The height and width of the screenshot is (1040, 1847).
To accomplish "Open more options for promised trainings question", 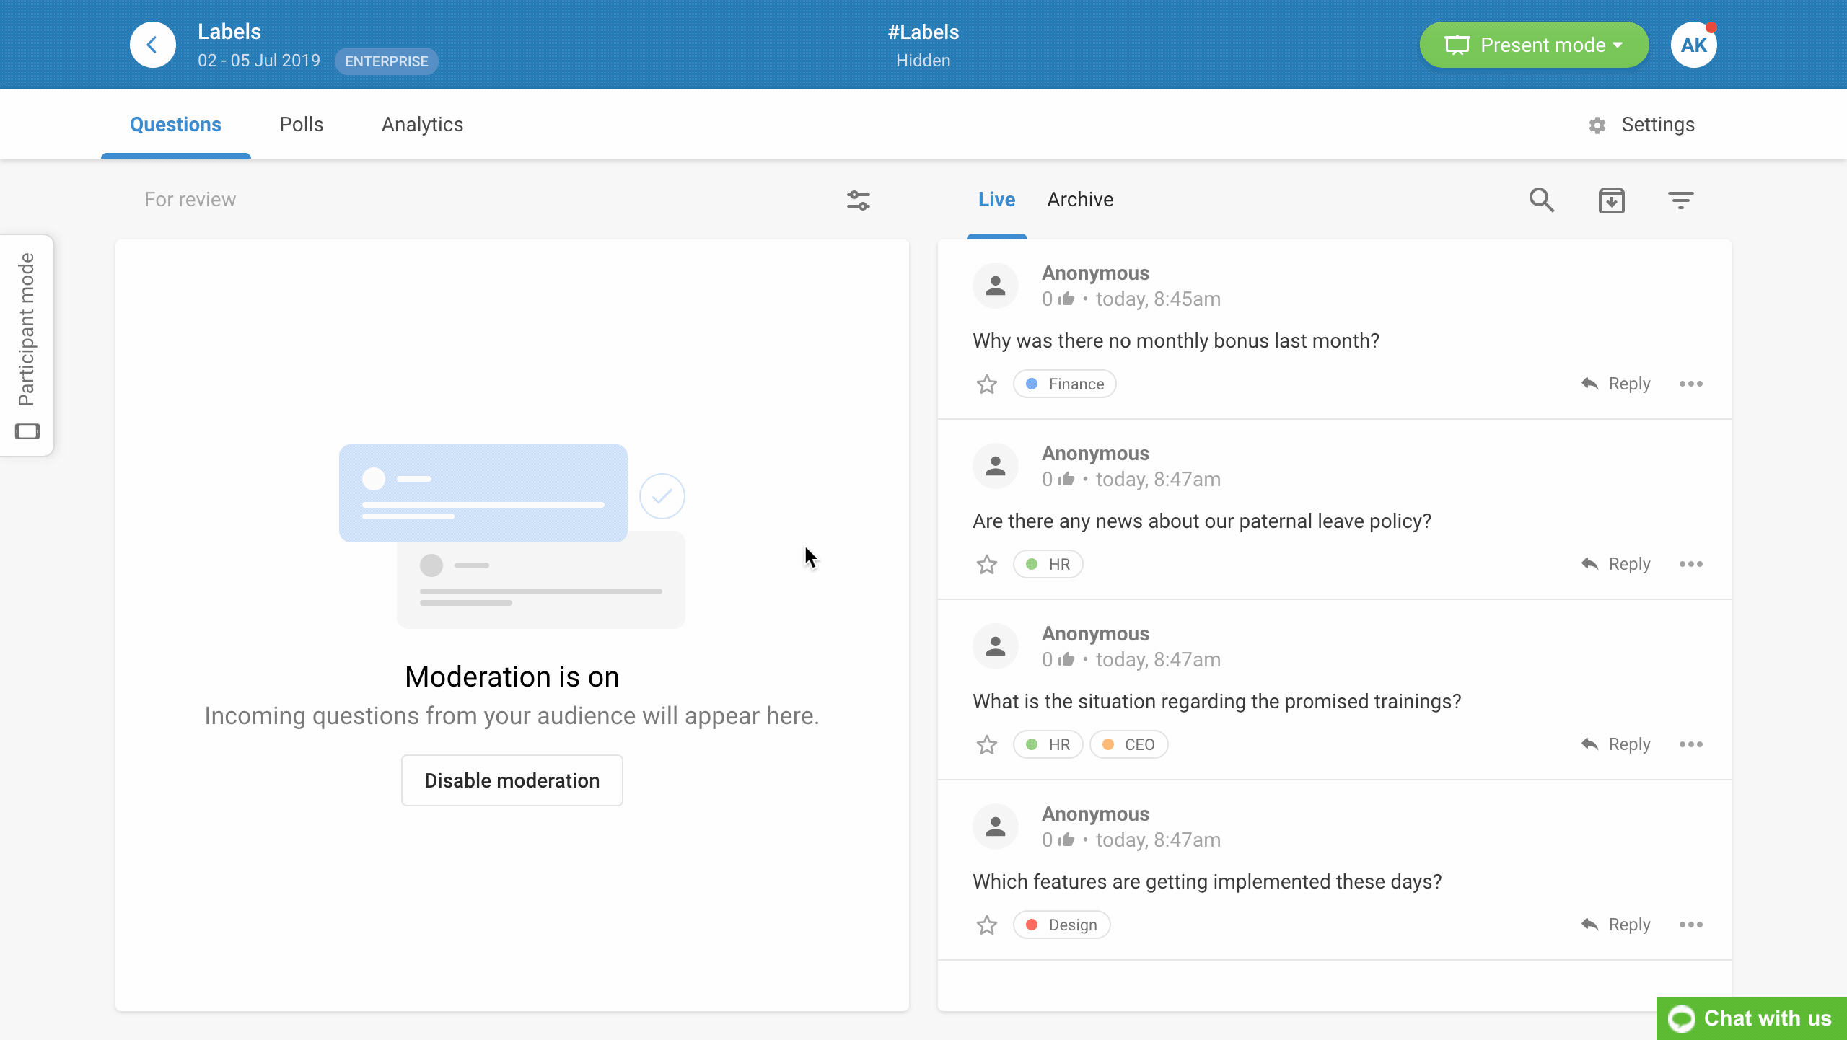I will coord(1690,744).
